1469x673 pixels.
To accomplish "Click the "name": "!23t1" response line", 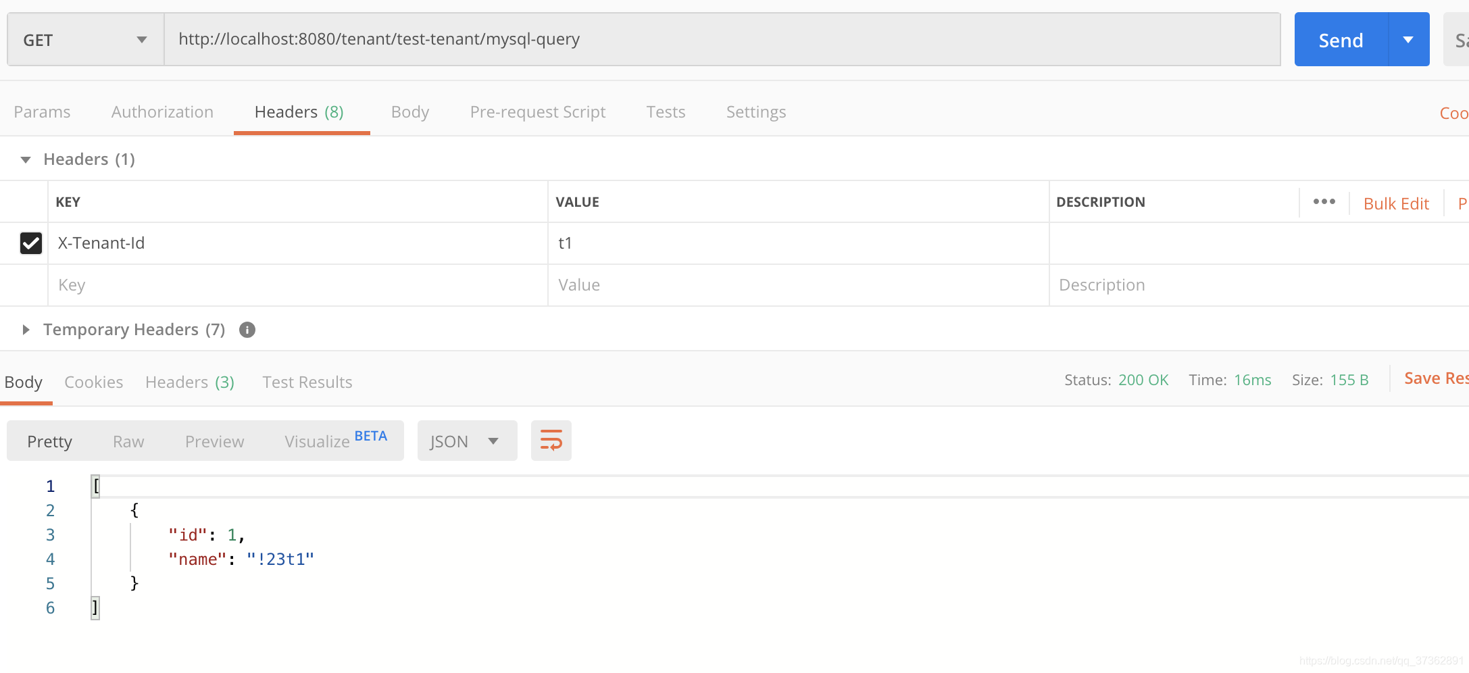I will click(241, 559).
